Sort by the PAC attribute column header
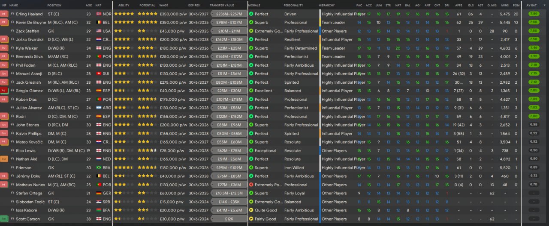549x226 pixels. coord(359,5)
